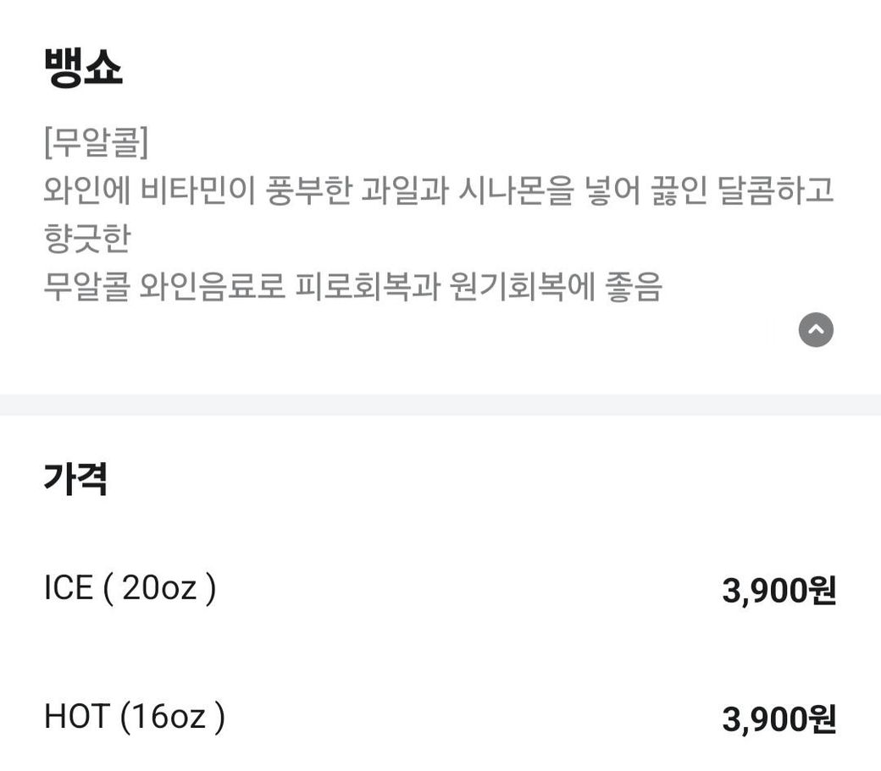Screen dimensions: 881x771
Task: Click the 3,900원 price for HOT
Action: tap(778, 720)
